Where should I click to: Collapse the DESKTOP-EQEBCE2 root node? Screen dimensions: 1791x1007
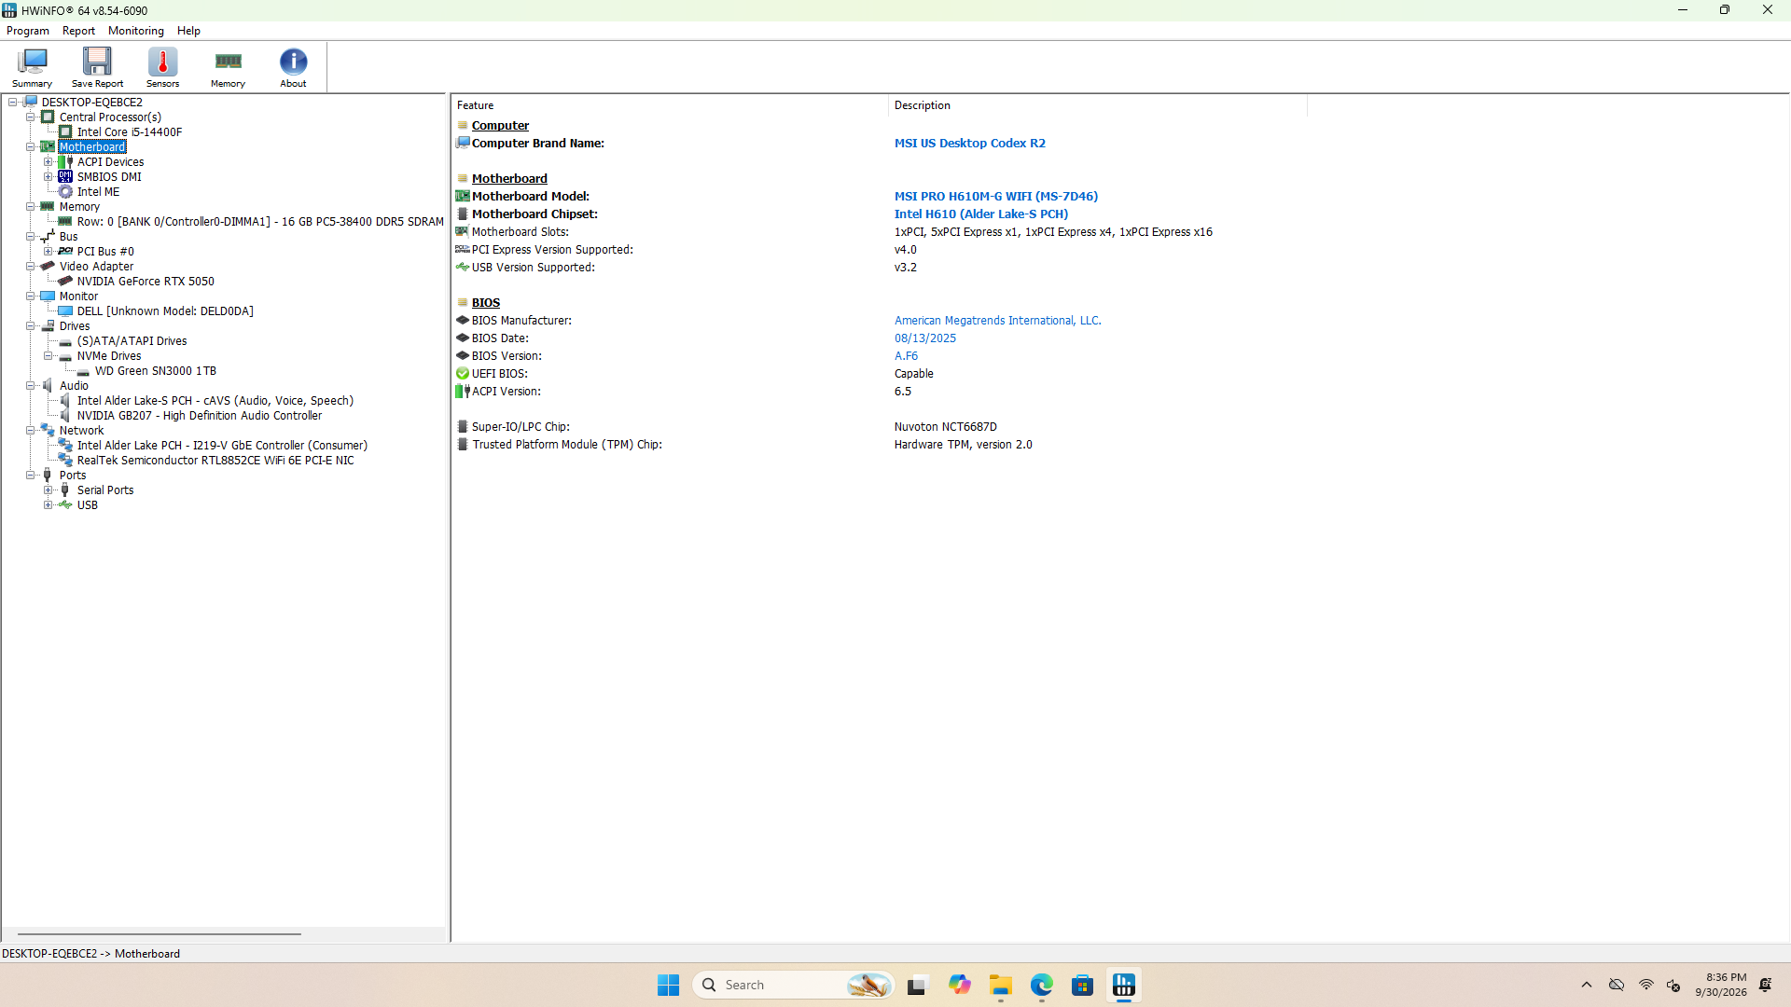13,103
